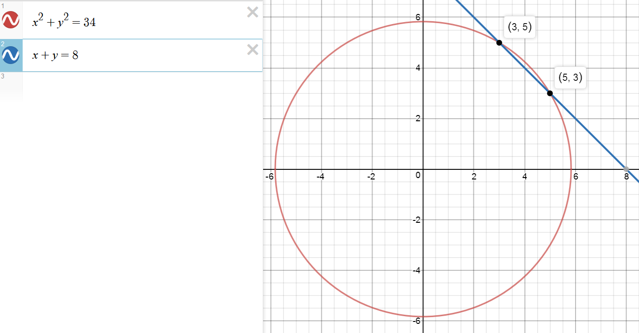639x333 pixels.
Task: Click the row number 1 in expression list
Action: point(2,6)
